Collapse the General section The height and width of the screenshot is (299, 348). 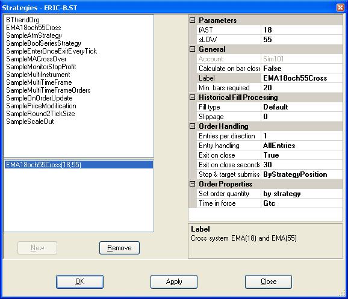pyautogui.click(x=193, y=49)
